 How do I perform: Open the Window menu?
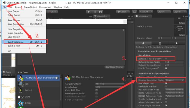point(58,7)
